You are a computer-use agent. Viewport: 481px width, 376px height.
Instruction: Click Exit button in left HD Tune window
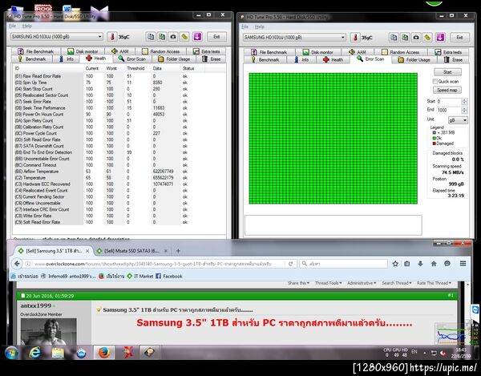coord(216,37)
